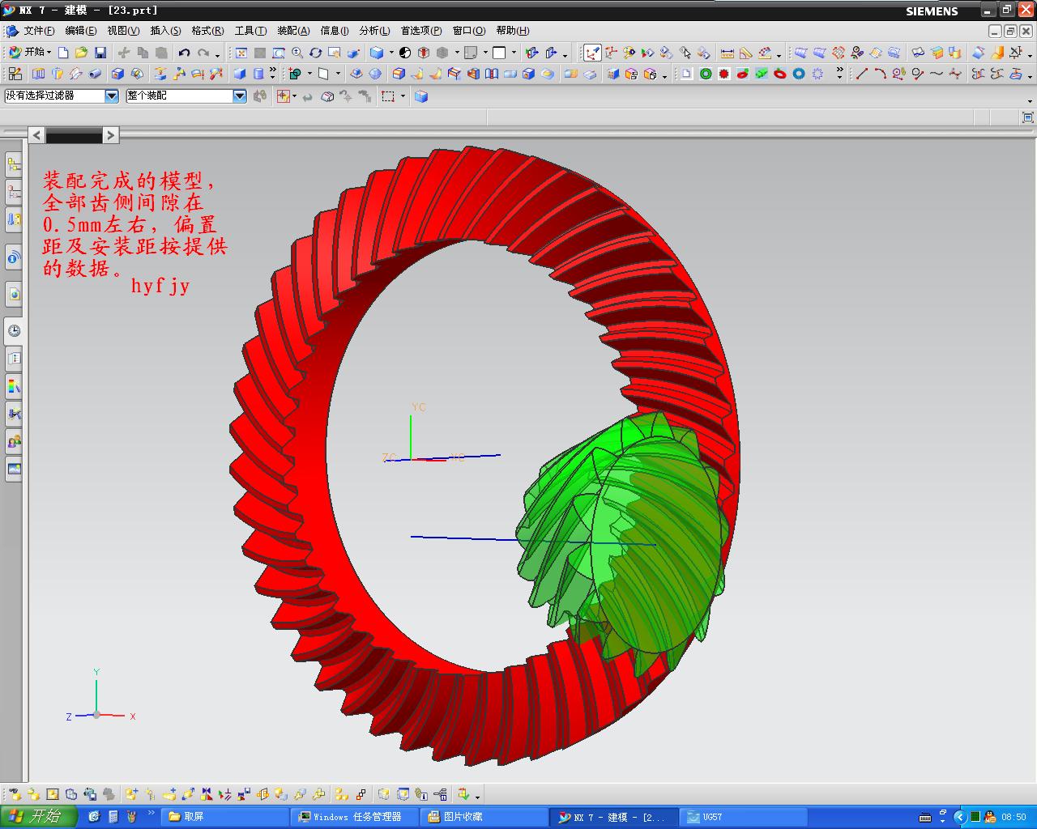Open the 装配(A) Assemblies menu

(x=293, y=31)
